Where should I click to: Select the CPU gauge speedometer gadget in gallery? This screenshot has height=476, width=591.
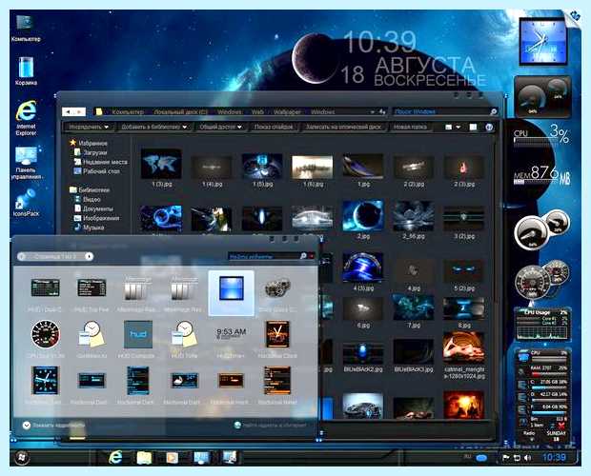click(45, 334)
